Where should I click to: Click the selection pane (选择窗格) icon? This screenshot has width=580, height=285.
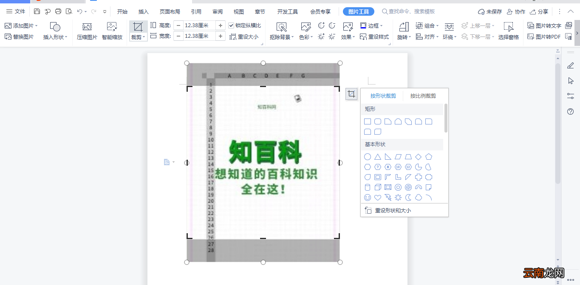(x=509, y=27)
